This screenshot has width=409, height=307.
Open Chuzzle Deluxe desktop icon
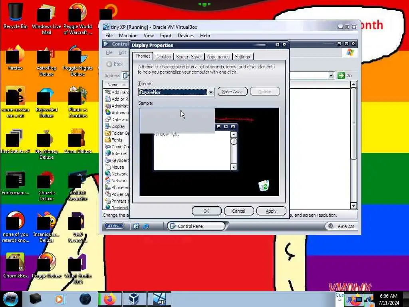(x=46, y=185)
